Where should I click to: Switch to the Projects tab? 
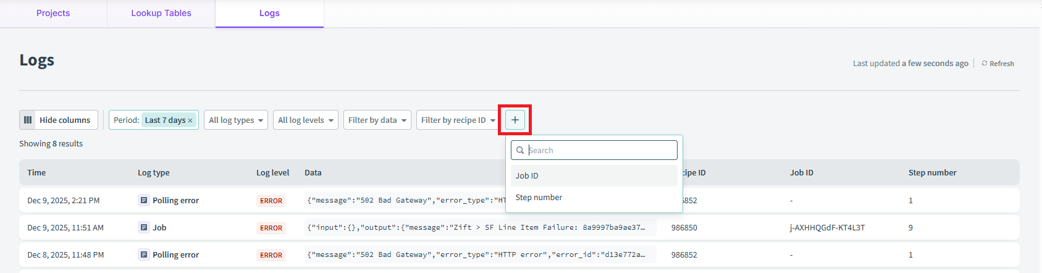click(x=53, y=13)
